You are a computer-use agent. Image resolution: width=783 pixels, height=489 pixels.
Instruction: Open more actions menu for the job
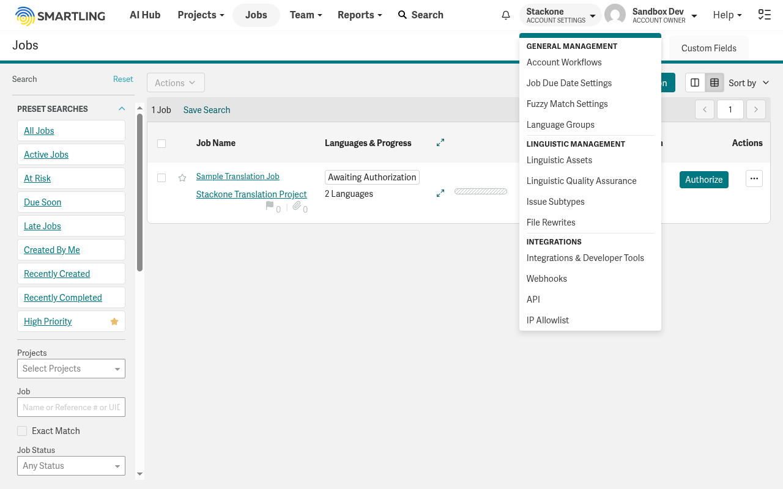(754, 178)
